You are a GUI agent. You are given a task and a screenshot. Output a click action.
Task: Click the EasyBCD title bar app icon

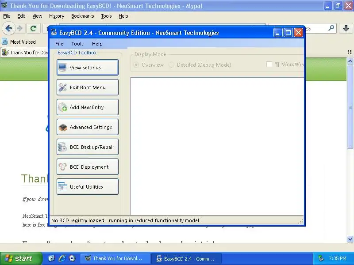[x=54, y=32]
